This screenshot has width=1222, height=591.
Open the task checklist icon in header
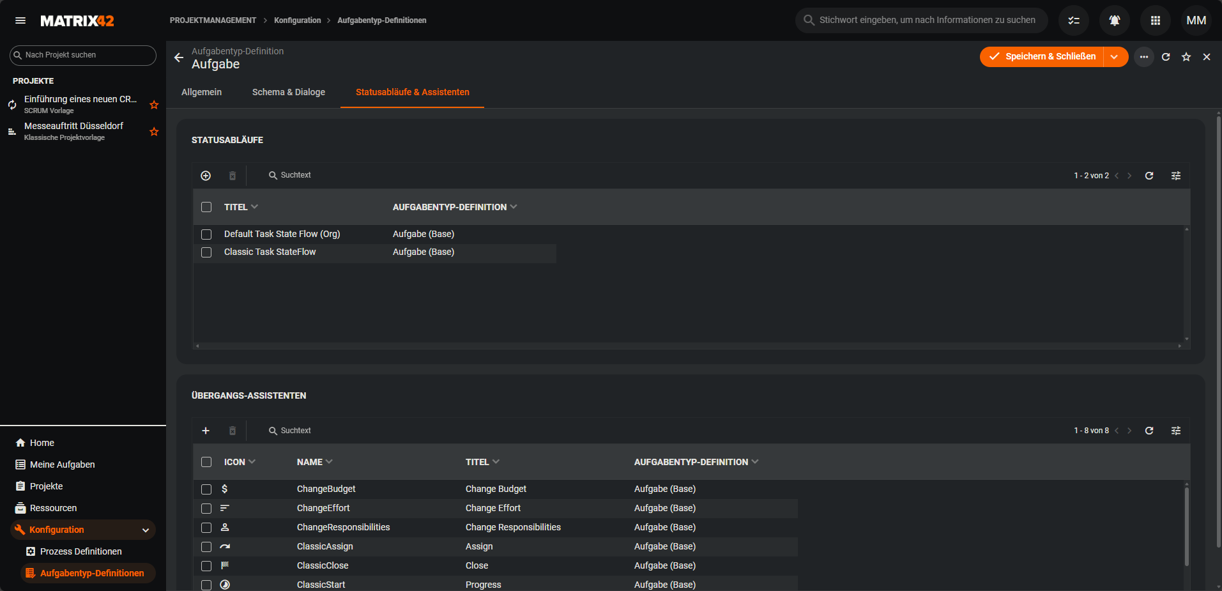(1073, 20)
